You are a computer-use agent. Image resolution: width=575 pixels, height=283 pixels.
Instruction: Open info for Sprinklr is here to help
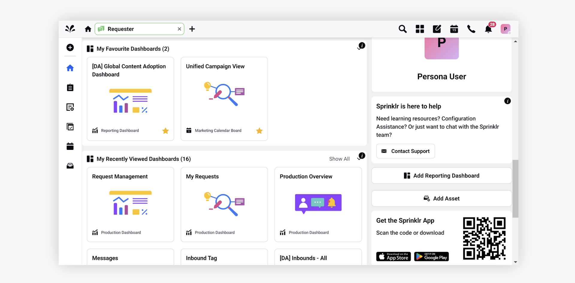coord(507,101)
